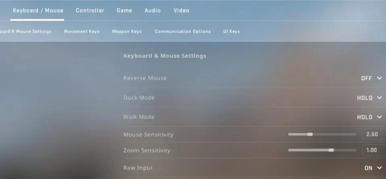Expand the Raw Input chevron arrow
Viewport: 386px width, 179px height.
click(380, 168)
